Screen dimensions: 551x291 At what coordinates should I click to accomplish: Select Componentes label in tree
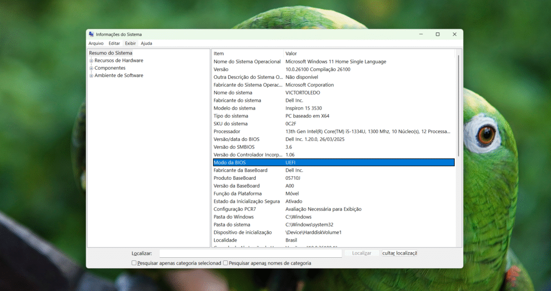[110, 68]
